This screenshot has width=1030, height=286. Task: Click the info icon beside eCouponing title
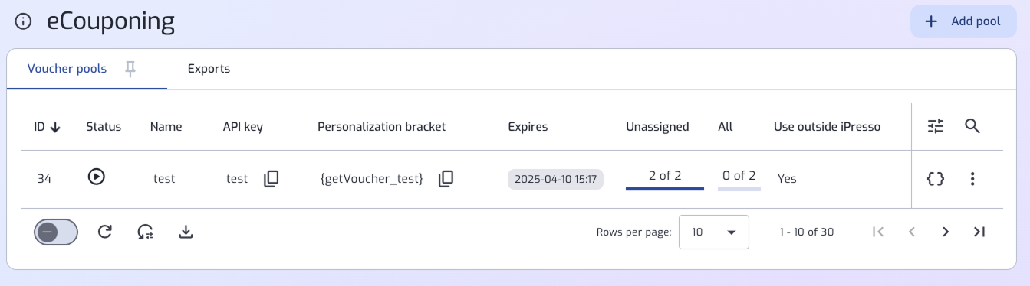click(x=24, y=22)
